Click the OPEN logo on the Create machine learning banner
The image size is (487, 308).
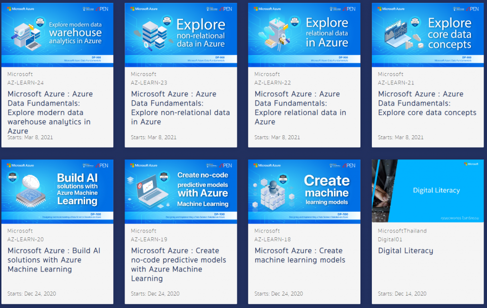point(349,166)
